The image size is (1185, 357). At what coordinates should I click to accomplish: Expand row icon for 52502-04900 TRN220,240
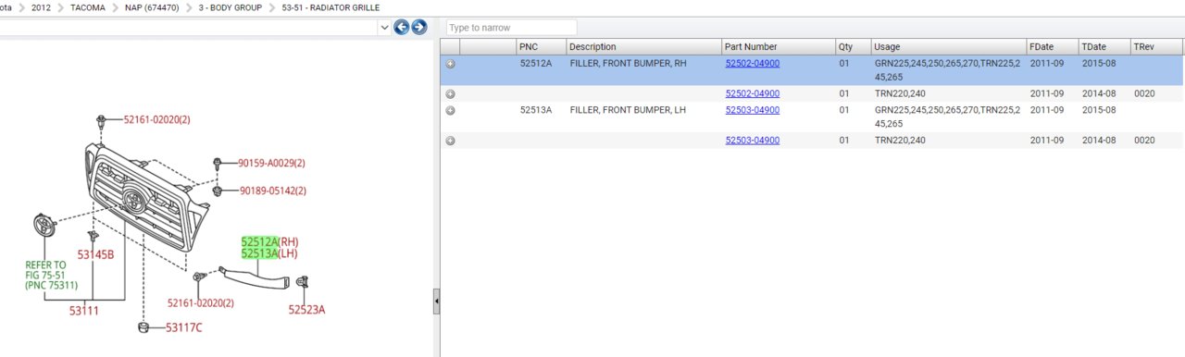(x=451, y=93)
